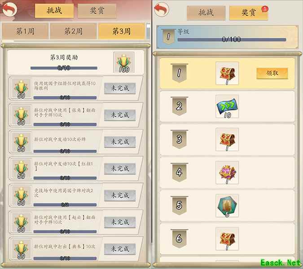Tap the level 6 treasure chest reward

point(227,239)
